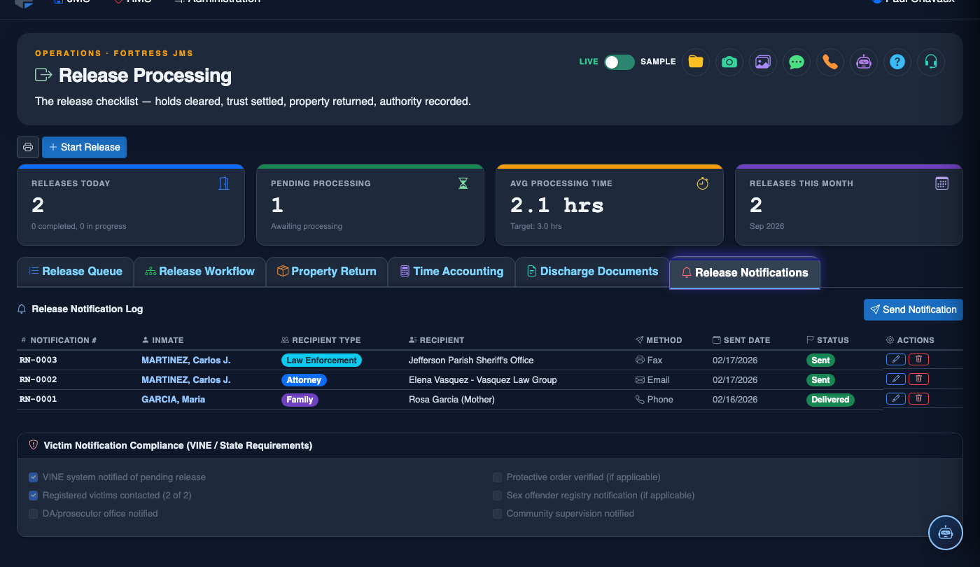Viewport: 980px width, 567px height.
Task: Click the Sent Date column header
Action: pos(741,340)
